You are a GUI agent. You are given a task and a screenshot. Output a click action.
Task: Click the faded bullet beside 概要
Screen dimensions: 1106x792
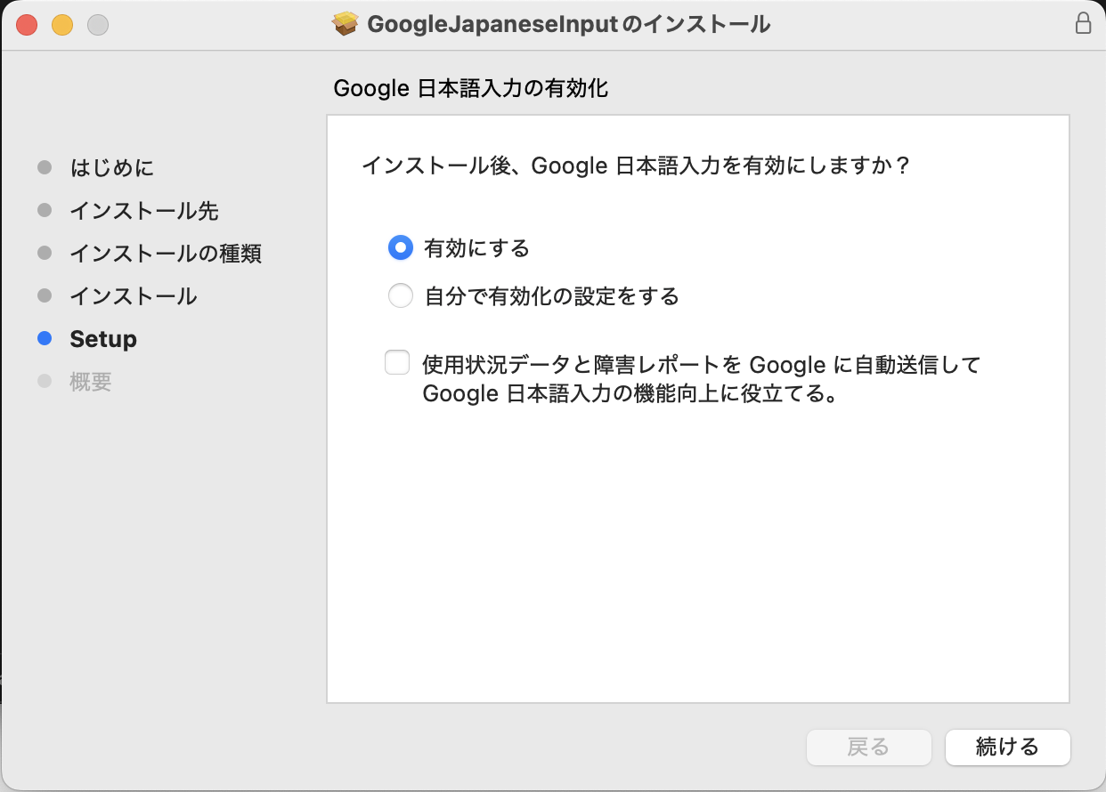(45, 382)
